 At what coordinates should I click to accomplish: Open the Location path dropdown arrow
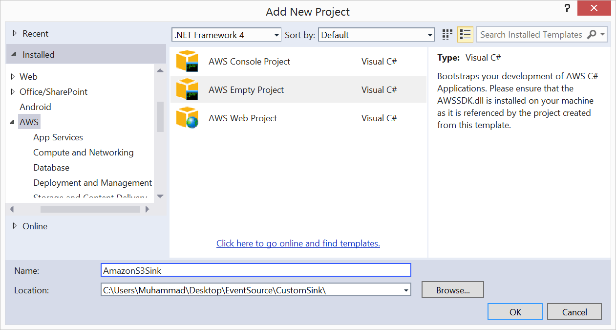click(x=406, y=290)
